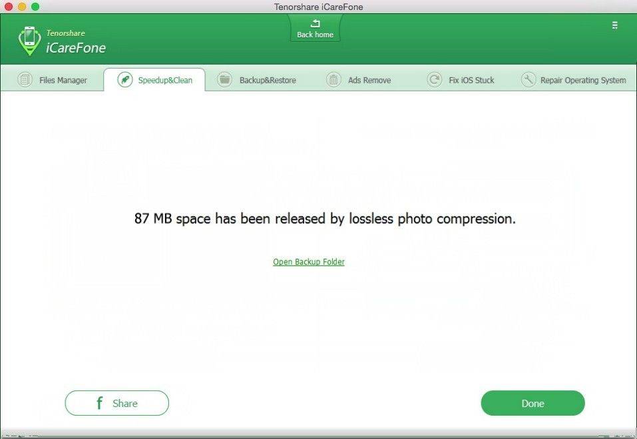Click the 87 MB space released message
Screen dimensions: 637x439
coord(325,219)
